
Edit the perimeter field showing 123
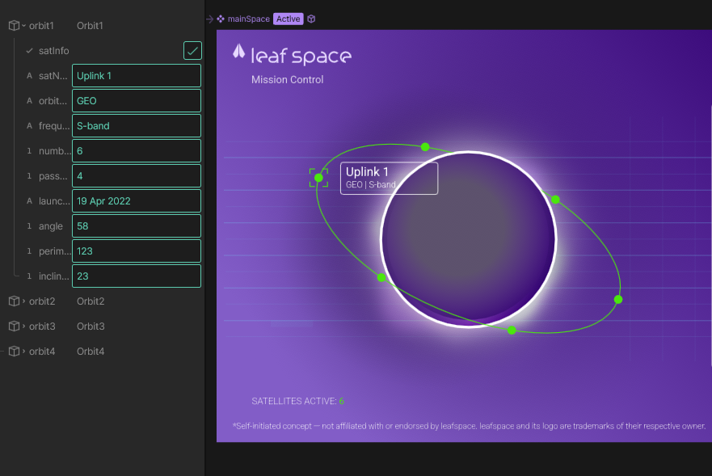tap(137, 251)
